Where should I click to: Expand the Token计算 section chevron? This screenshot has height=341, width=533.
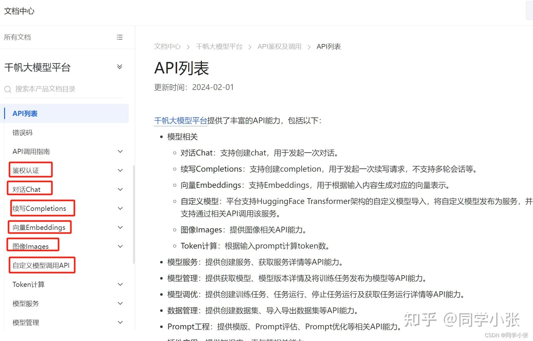tap(120, 284)
